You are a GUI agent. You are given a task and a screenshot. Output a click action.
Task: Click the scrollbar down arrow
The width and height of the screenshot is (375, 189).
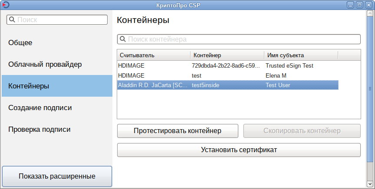click(370, 184)
